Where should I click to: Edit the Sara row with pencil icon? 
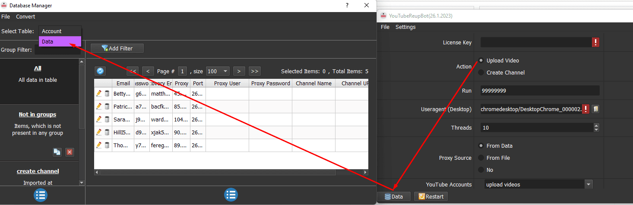coord(99,119)
